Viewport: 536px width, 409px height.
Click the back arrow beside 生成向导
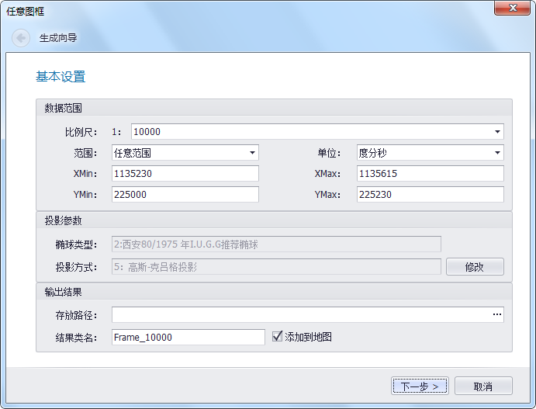point(21,38)
